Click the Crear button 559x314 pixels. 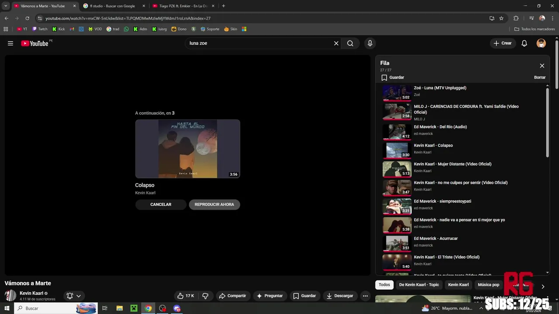[x=502, y=43]
